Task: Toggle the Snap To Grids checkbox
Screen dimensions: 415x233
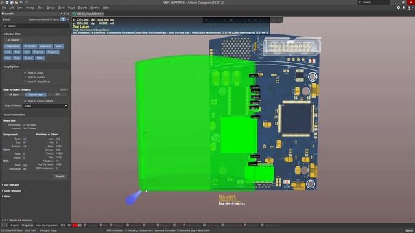Action: click(25, 73)
